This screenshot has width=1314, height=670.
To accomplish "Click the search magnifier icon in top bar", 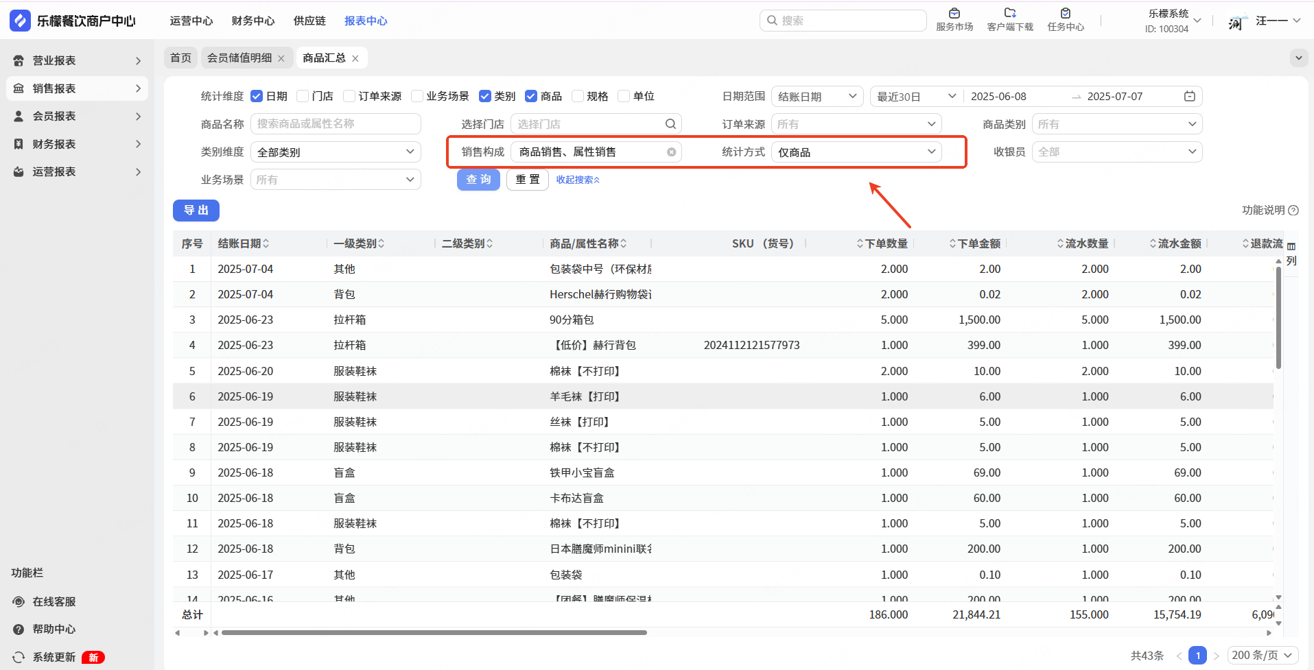I will coord(772,21).
